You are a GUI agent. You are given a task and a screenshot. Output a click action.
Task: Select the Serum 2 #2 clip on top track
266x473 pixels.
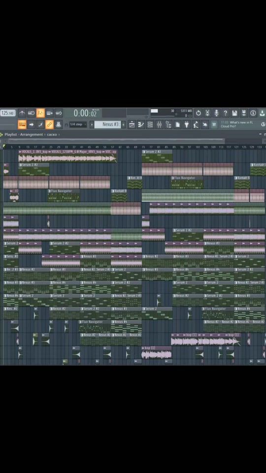(157, 156)
